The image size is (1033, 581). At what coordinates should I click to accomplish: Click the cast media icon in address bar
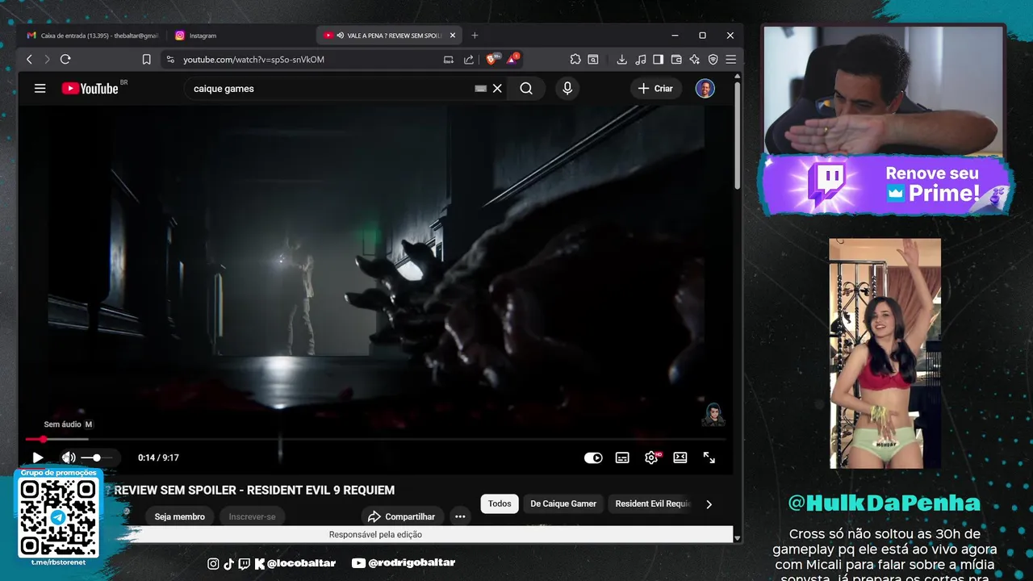[x=449, y=59]
